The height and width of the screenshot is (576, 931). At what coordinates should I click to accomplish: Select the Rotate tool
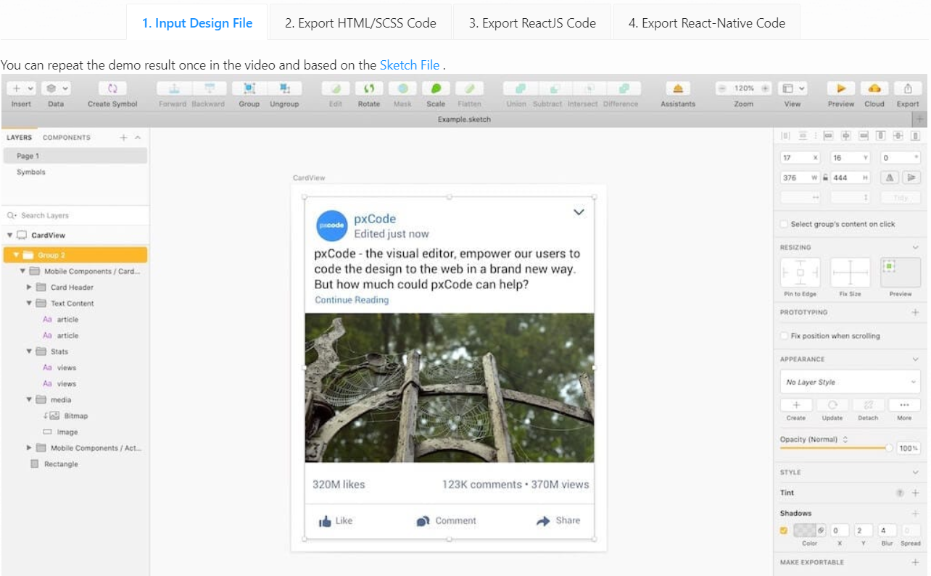(369, 88)
